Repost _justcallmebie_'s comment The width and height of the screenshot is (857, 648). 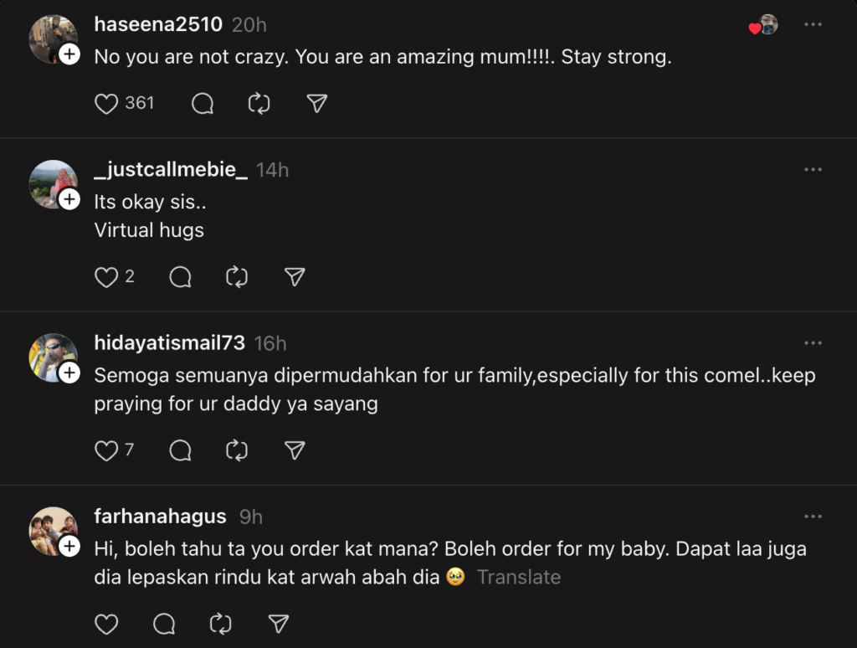coord(238,277)
